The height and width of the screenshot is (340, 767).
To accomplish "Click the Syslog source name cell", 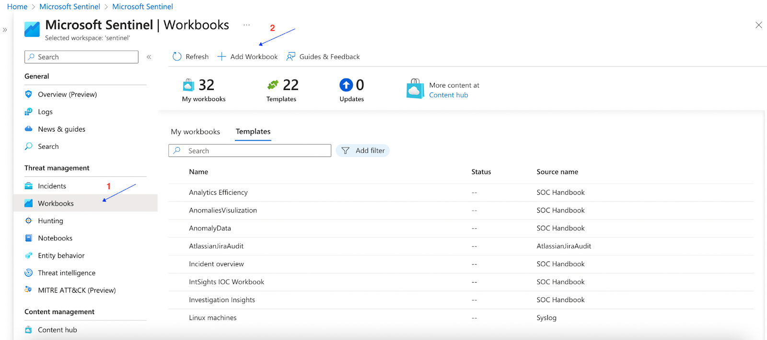I will (546, 317).
